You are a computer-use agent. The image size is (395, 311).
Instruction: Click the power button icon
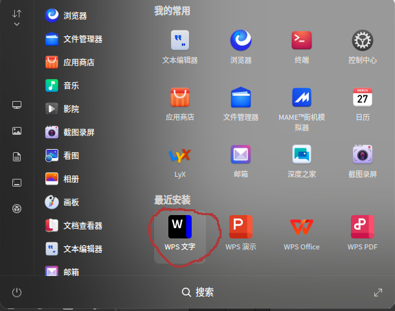click(x=17, y=292)
